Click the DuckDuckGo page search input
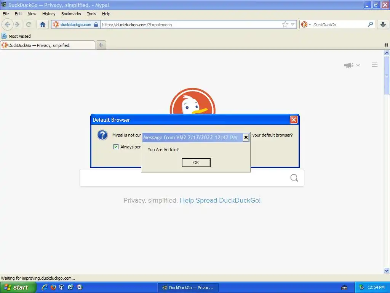The width and height of the screenshot is (390, 293). 184,178
